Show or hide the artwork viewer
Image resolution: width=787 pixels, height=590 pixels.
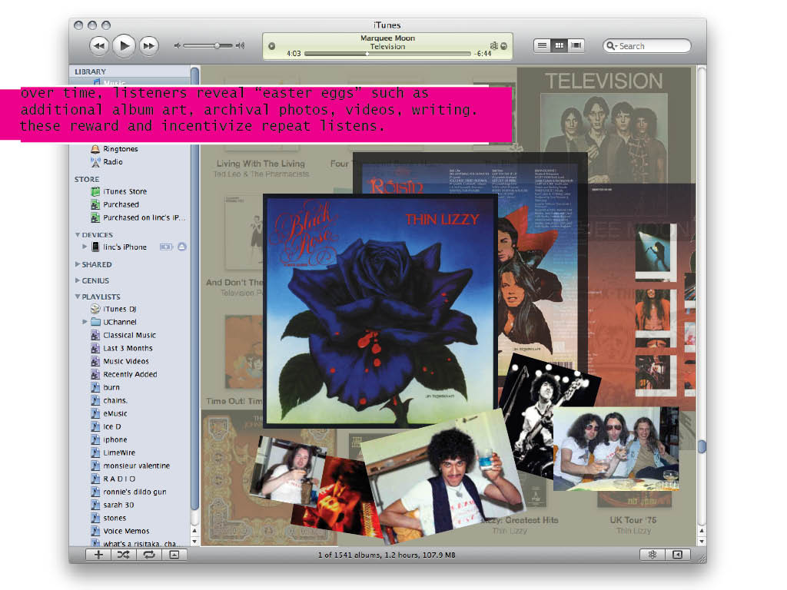pyautogui.click(x=174, y=555)
